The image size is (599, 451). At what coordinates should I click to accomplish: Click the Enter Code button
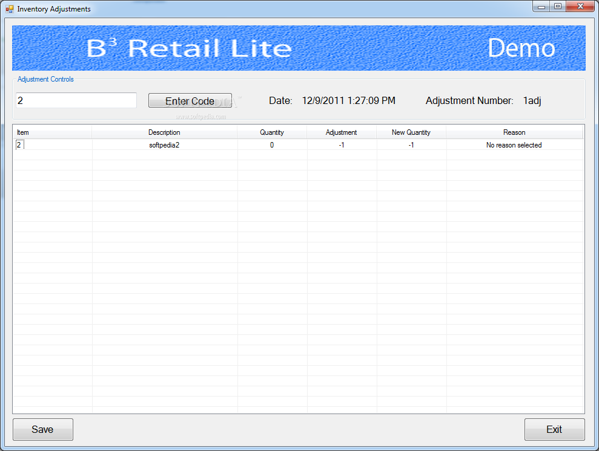click(x=190, y=100)
